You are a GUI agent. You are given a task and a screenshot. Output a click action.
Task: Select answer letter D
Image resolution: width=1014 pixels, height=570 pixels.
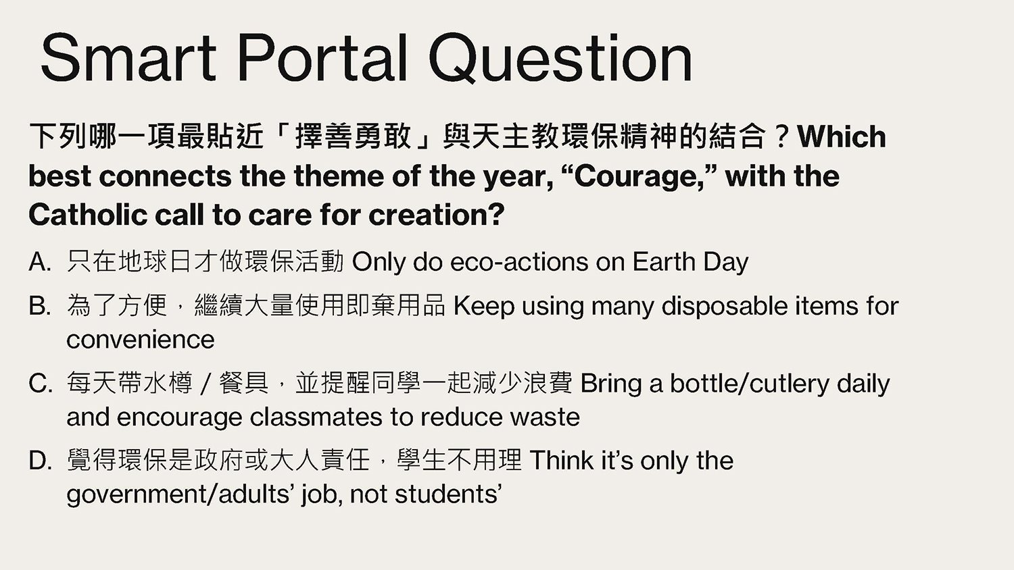(40, 461)
